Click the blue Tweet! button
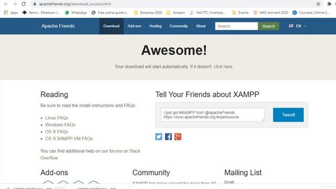Viewport: 336px width, 189px height. tap(288, 115)
